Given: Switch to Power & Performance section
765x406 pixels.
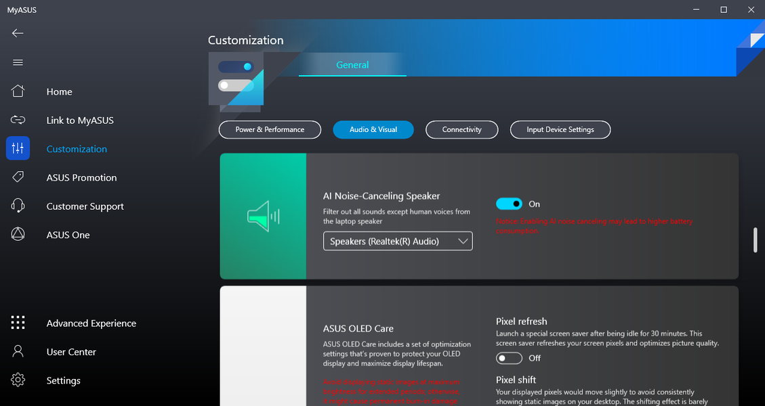Looking at the screenshot, I should pos(270,130).
